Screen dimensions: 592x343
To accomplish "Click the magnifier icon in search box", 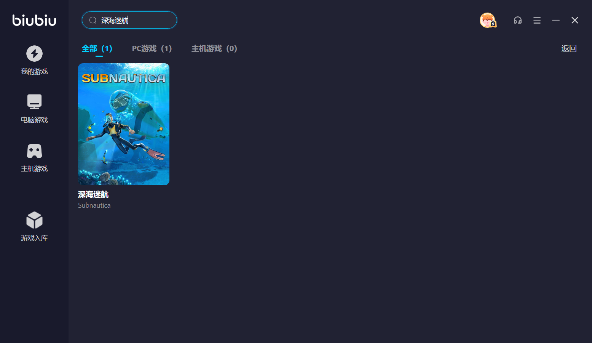I will [93, 20].
